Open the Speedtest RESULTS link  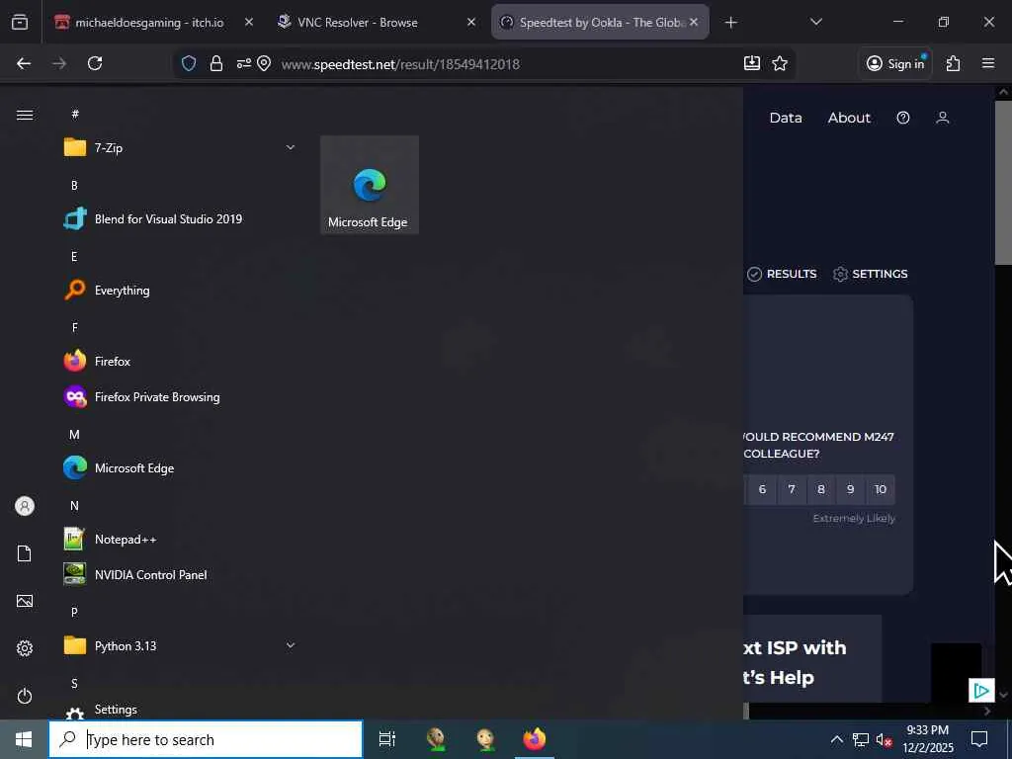(x=783, y=274)
